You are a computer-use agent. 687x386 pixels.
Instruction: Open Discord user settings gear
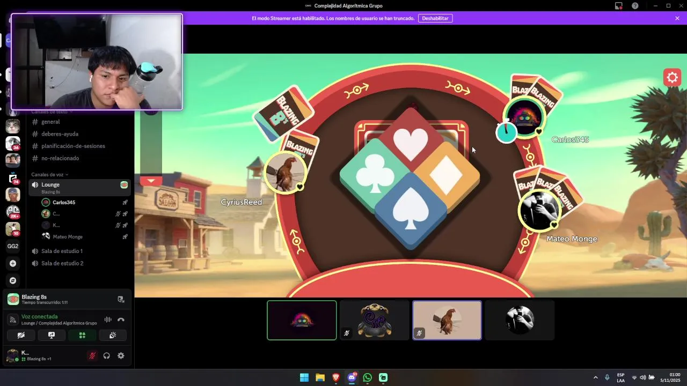(x=121, y=355)
